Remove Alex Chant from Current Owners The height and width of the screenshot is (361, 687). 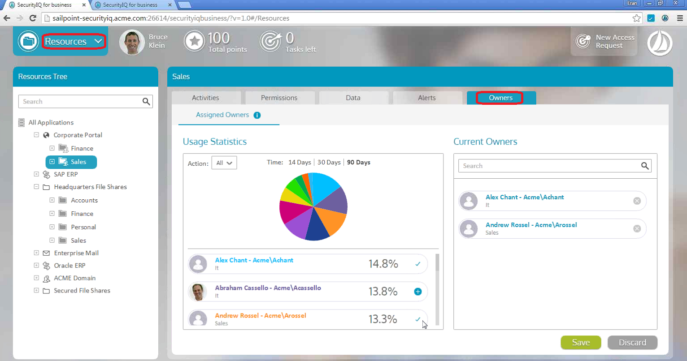pos(637,201)
